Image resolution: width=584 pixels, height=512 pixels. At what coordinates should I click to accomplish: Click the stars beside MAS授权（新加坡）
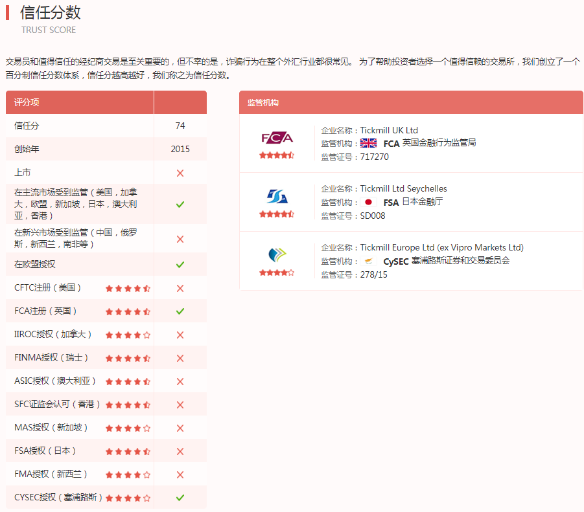coord(128,429)
